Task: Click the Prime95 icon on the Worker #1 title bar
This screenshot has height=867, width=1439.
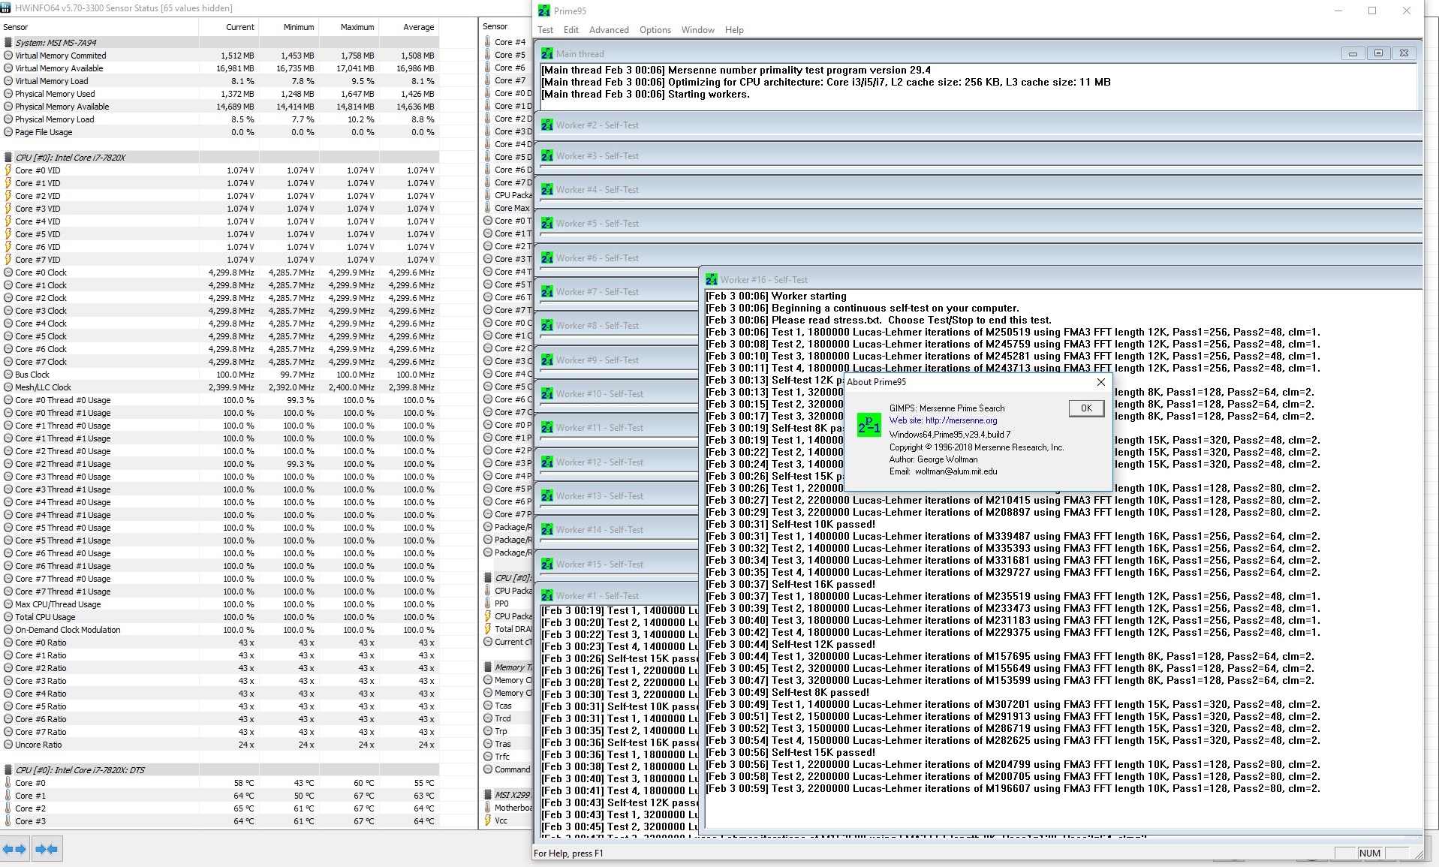Action: click(547, 596)
